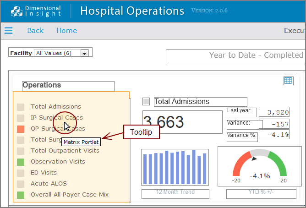Click the Variance value -157
This screenshot has width=306, height=208.
[274, 124]
